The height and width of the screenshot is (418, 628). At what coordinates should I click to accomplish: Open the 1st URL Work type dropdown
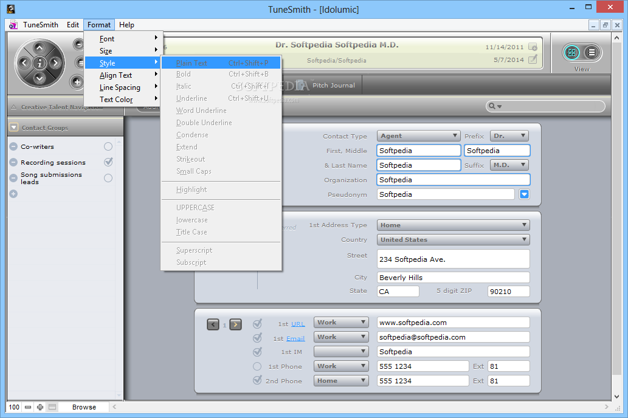point(341,322)
